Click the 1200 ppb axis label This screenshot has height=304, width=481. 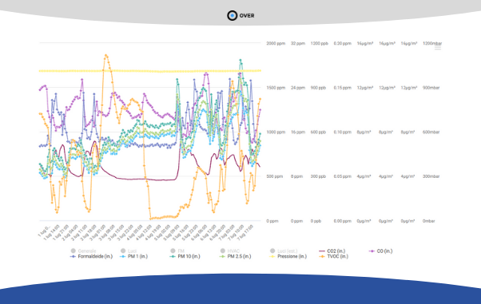tap(320, 43)
